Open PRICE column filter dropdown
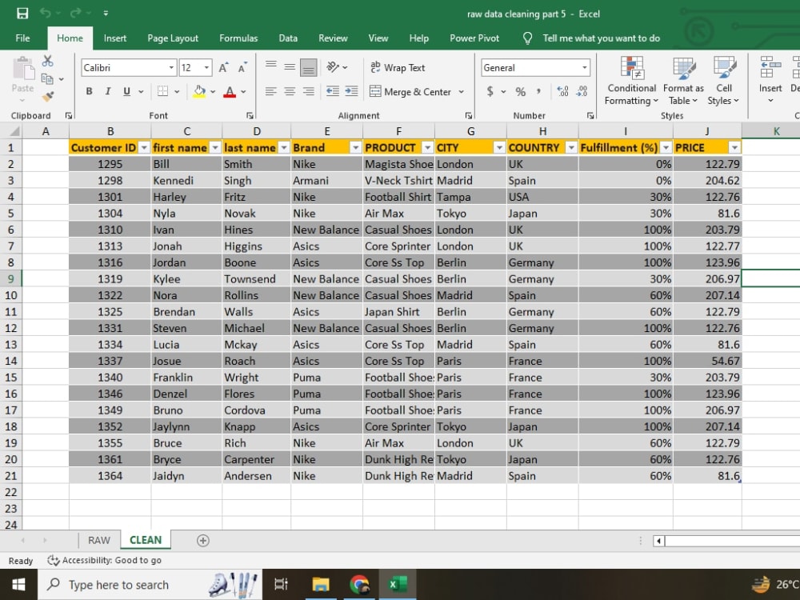This screenshot has height=600, width=800. 734,147
